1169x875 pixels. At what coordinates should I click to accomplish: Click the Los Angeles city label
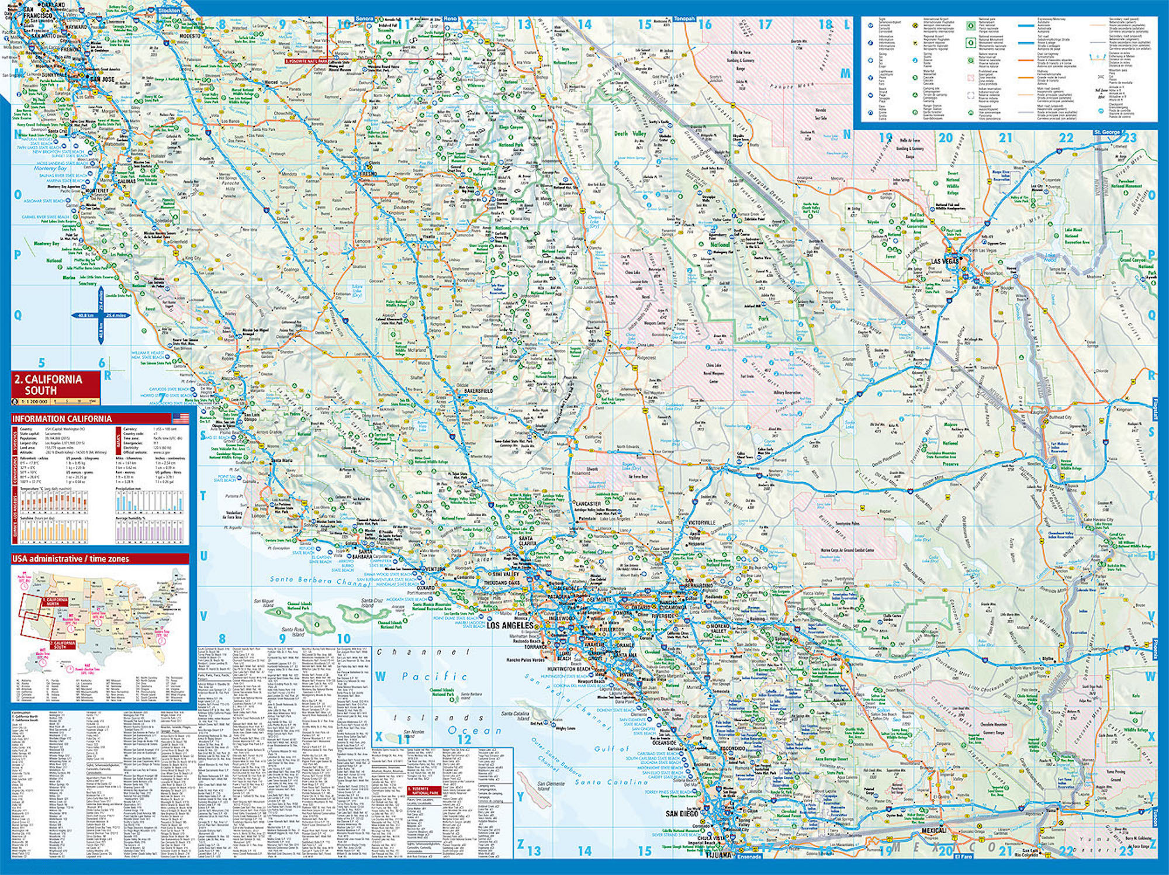[510, 625]
